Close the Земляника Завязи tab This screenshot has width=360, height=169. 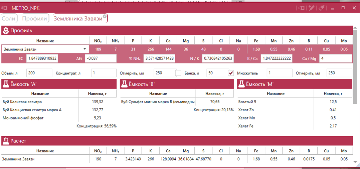105,16
